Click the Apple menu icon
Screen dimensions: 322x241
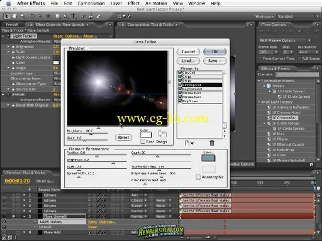(8, 3)
